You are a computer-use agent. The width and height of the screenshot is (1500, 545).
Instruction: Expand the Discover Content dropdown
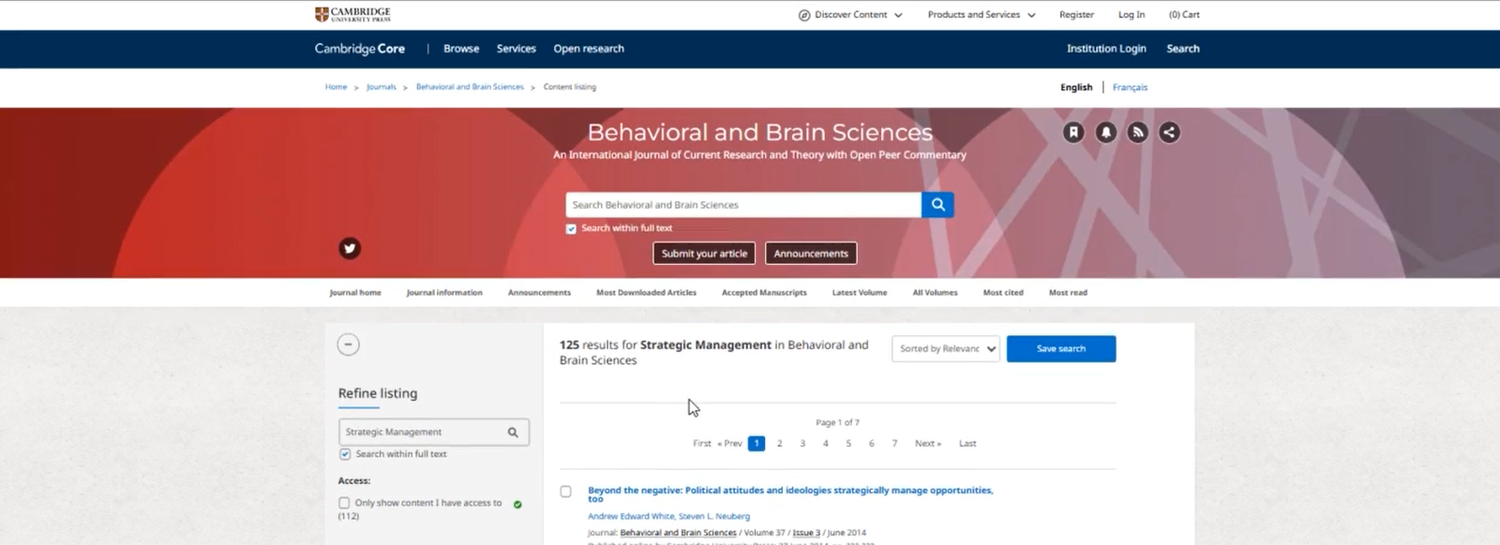coord(850,15)
